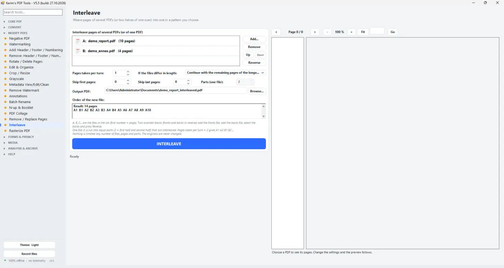Start the merge with the INTERLEAVE button

coord(169,144)
